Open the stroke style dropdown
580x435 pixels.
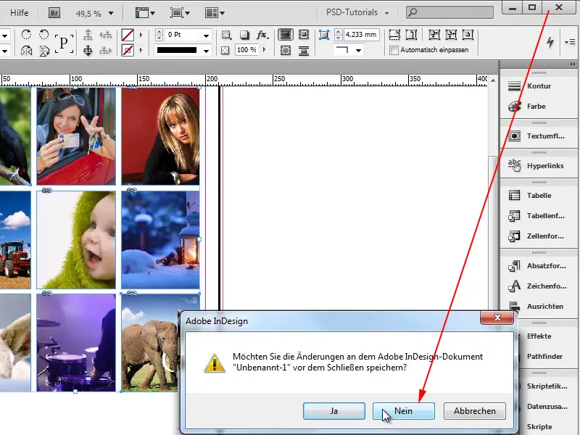pyautogui.click(x=206, y=51)
